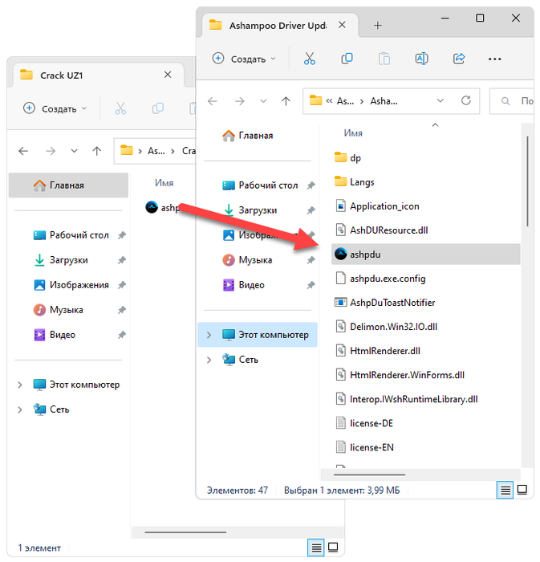
Task: Go up one folder in Crack UZ1 window
Action: (96, 151)
